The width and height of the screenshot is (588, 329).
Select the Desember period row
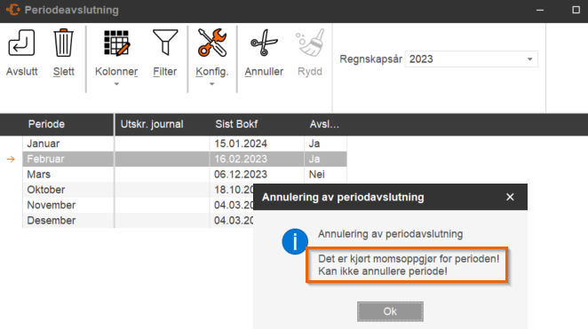click(138, 221)
